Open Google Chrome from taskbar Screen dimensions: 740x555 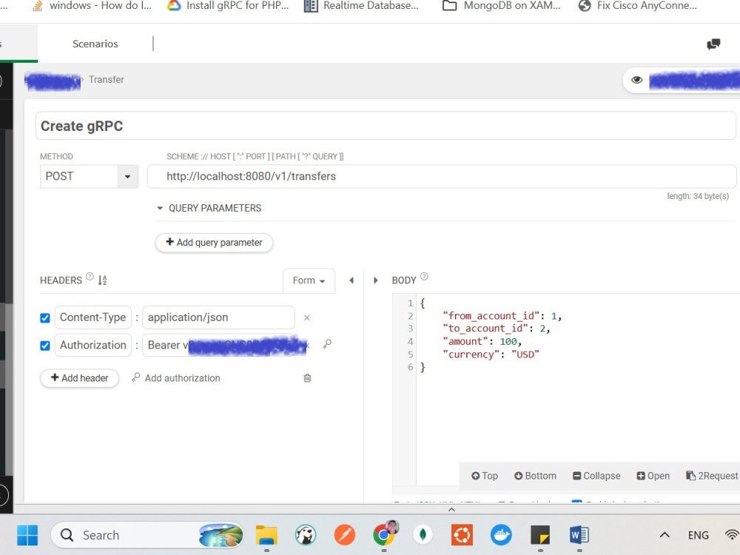point(384,534)
